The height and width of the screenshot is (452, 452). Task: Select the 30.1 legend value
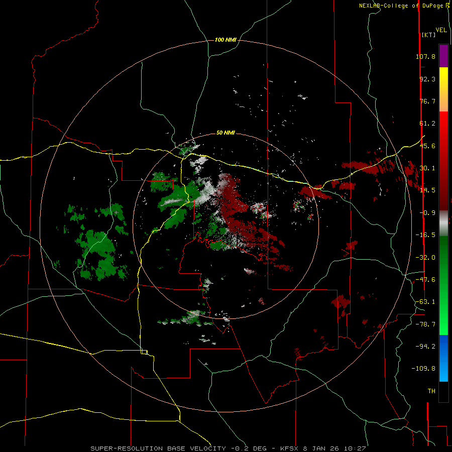[x=427, y=168]
